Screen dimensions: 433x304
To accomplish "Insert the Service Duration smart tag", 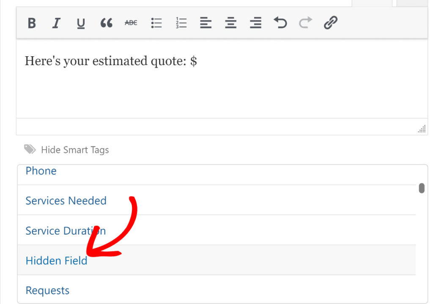I will 66,231.
